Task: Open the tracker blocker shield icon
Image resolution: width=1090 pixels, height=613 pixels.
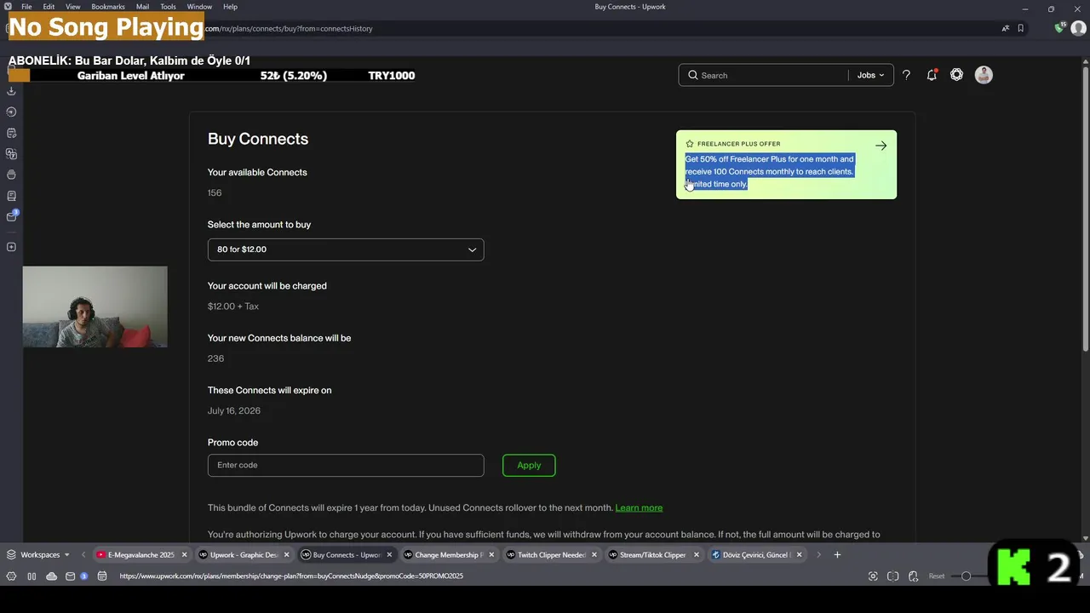Action: click(1059, 28)
